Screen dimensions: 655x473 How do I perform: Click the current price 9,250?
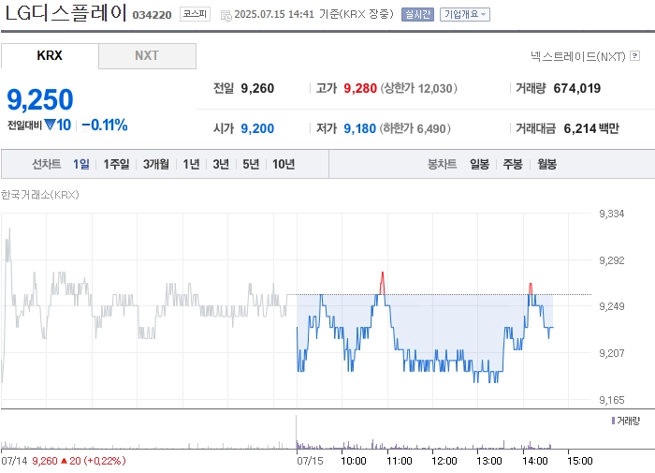coord(40,99)
